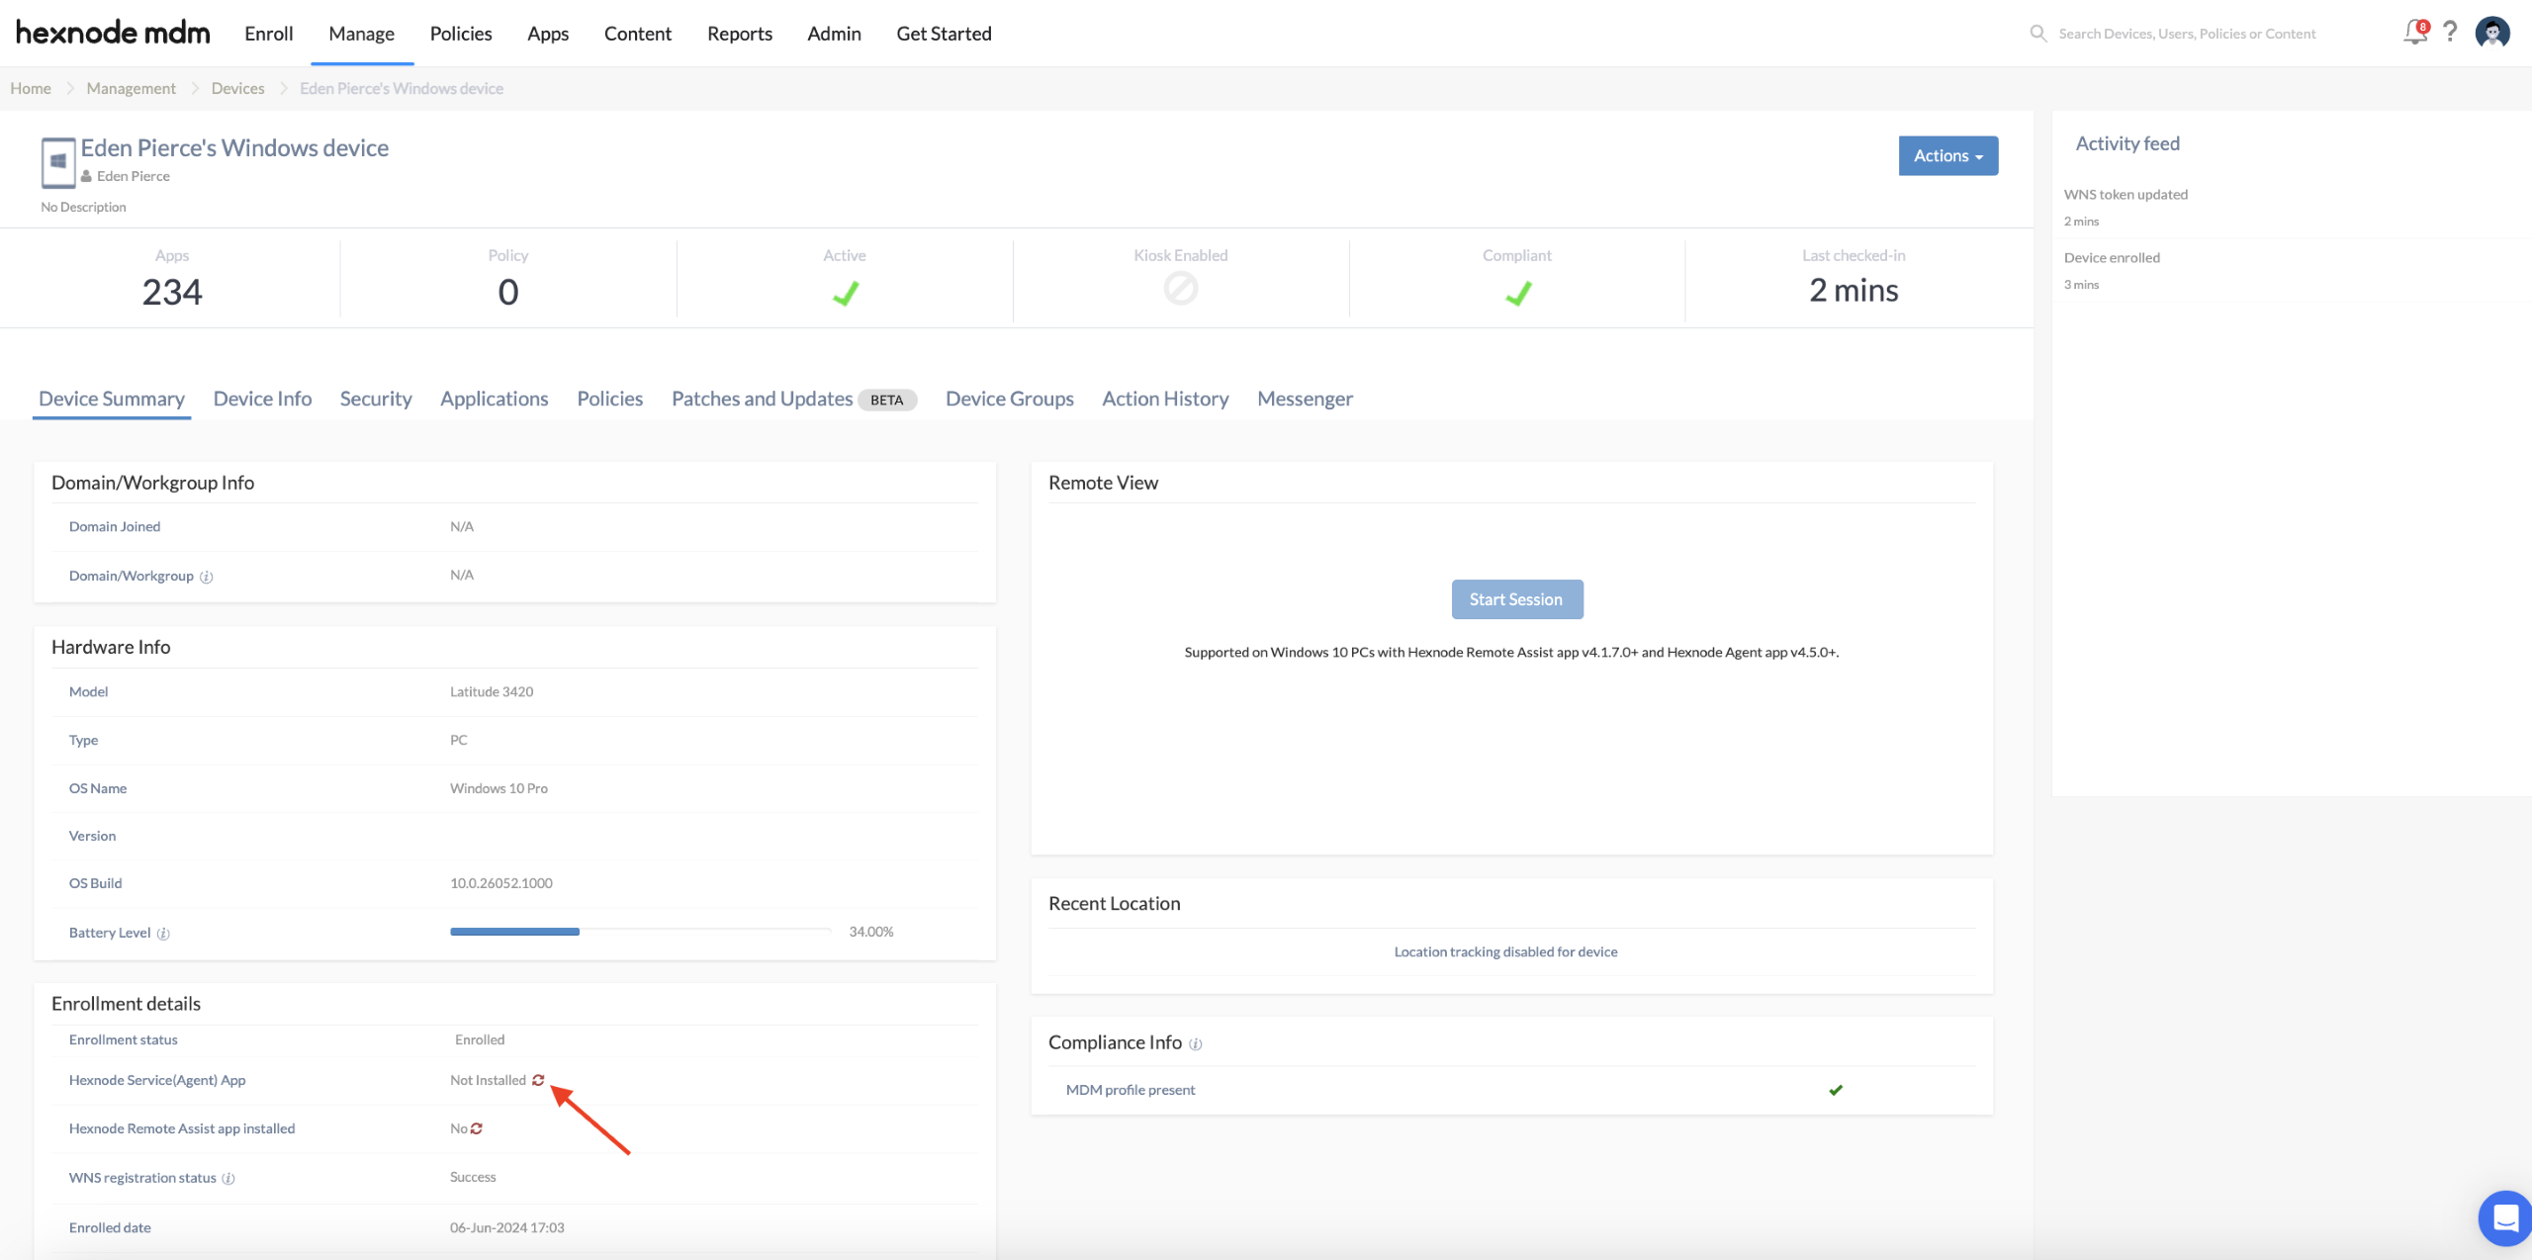Click the hexnode mdm logo
Image resolution: width=2532 pixels, height=1260 pixels.
[113, 33]
